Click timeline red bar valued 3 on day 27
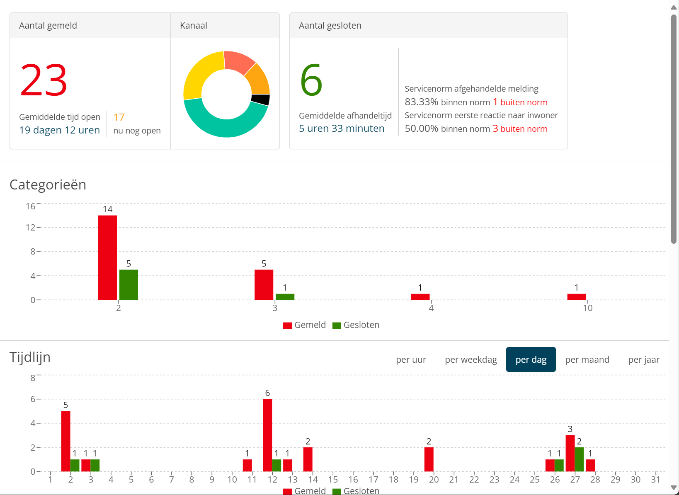The width and height of the screenshot is (679, 495). point(570,453)
